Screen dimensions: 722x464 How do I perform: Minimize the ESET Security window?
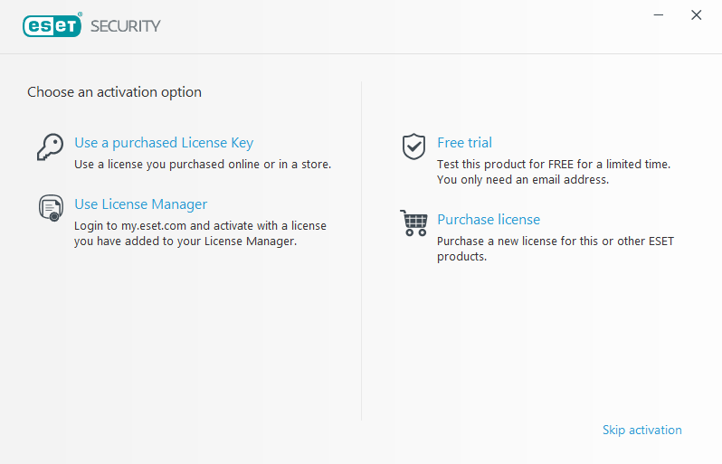coord(659,15)
